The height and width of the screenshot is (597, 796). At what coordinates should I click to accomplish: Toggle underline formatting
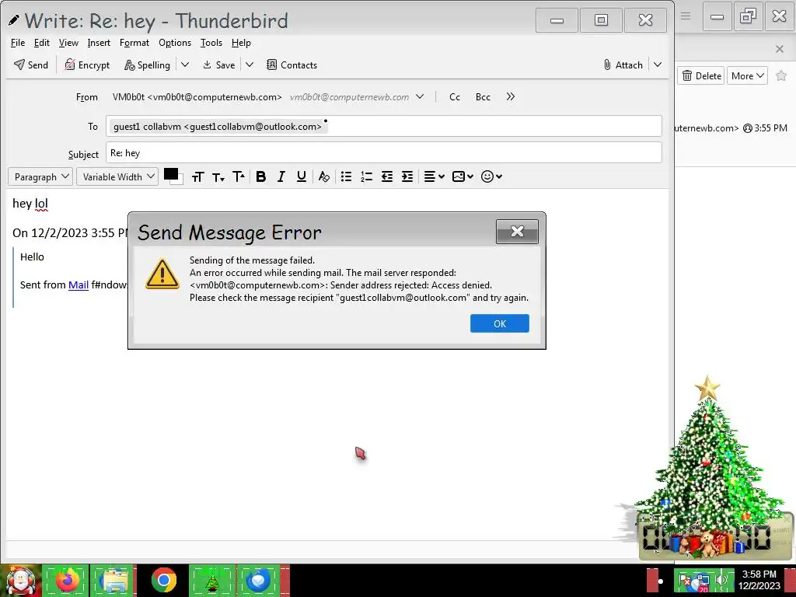pos(301,176)
